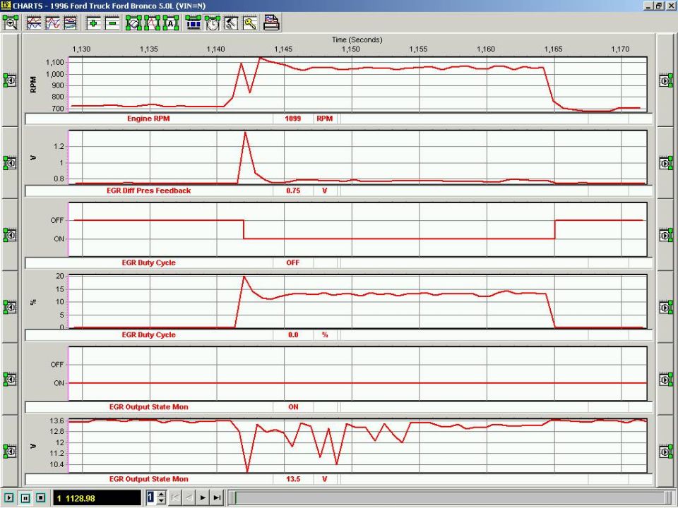Click left side icon of EGR Output State voltage chart
678x508 pixels.
pyautogui.click(x=10, y=452)
